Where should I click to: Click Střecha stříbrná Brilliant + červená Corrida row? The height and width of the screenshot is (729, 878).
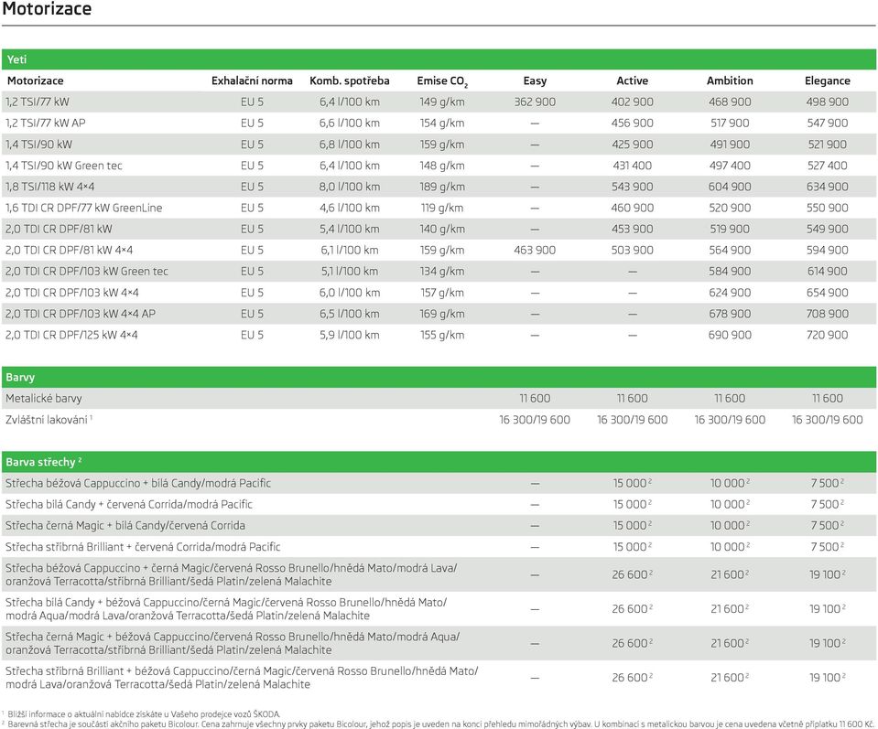tap(439, 547)
